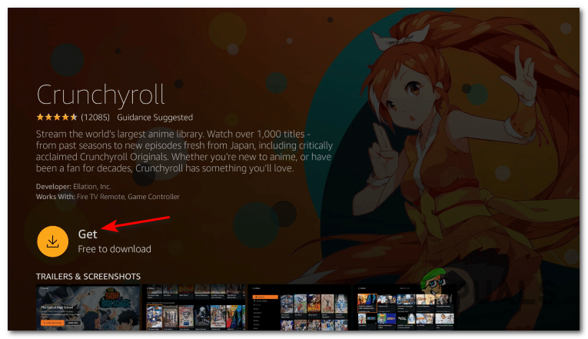Screen dimensions: 588x339
Task: Open the third screenshot thumbnail with orange sidebar menu
Action: click(x=300, y=307)
